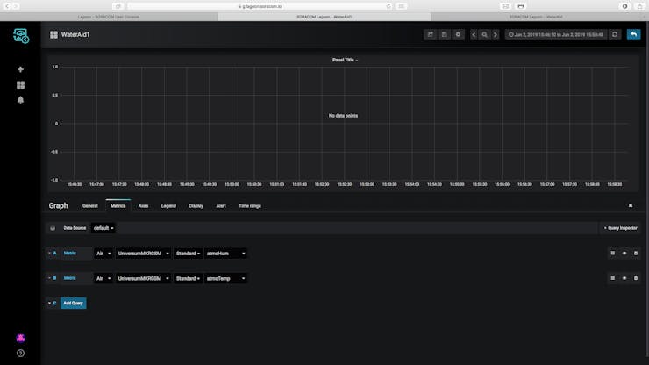Click the Safari print icon
Screen dimensions: 649x365
pos(521,6)
